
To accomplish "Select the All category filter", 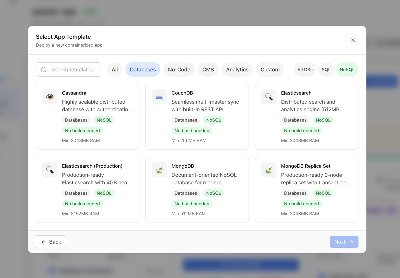I will coord(115,69).
